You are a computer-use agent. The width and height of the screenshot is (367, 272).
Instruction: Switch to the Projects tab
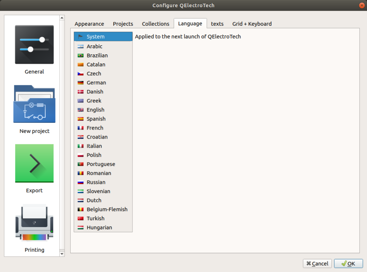(123, 24)
